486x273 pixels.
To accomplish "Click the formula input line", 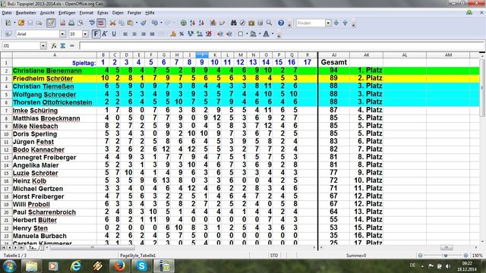I will (282, 45).
